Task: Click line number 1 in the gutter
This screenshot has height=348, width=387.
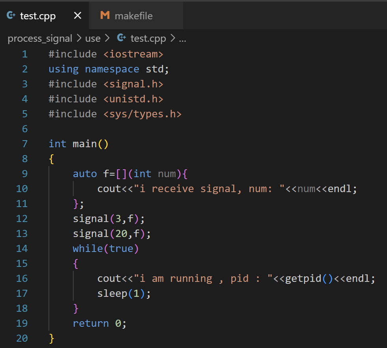Action: [x=25, y=54]
